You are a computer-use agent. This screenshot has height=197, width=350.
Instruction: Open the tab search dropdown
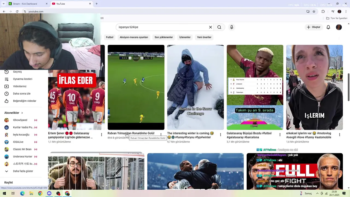(4, 4)
